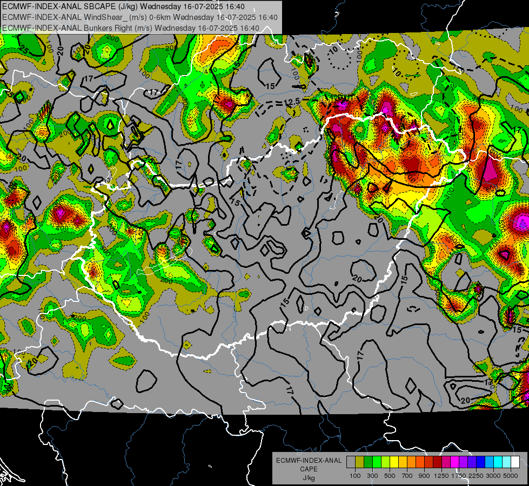Click the legend tick label 1750
This screenshot has height=486, width=529.
(459, 476)
